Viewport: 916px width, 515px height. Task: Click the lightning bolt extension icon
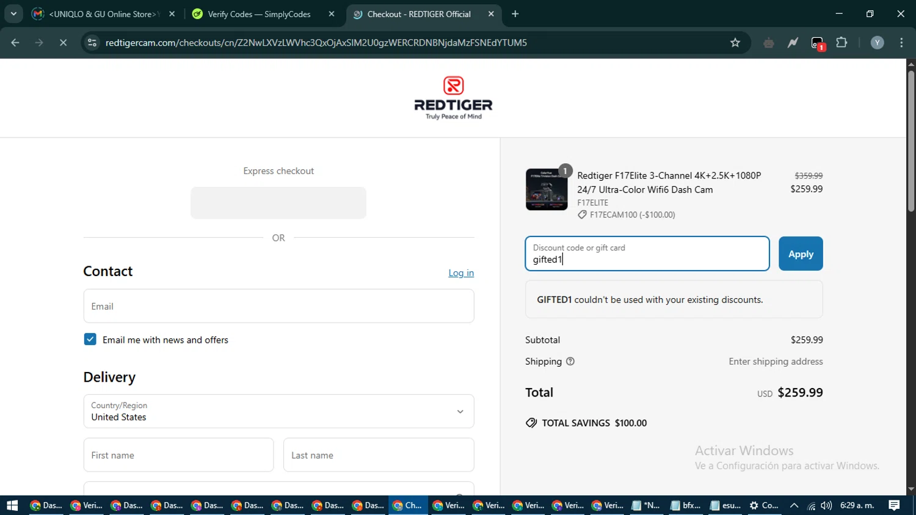(x=793, y=43)
